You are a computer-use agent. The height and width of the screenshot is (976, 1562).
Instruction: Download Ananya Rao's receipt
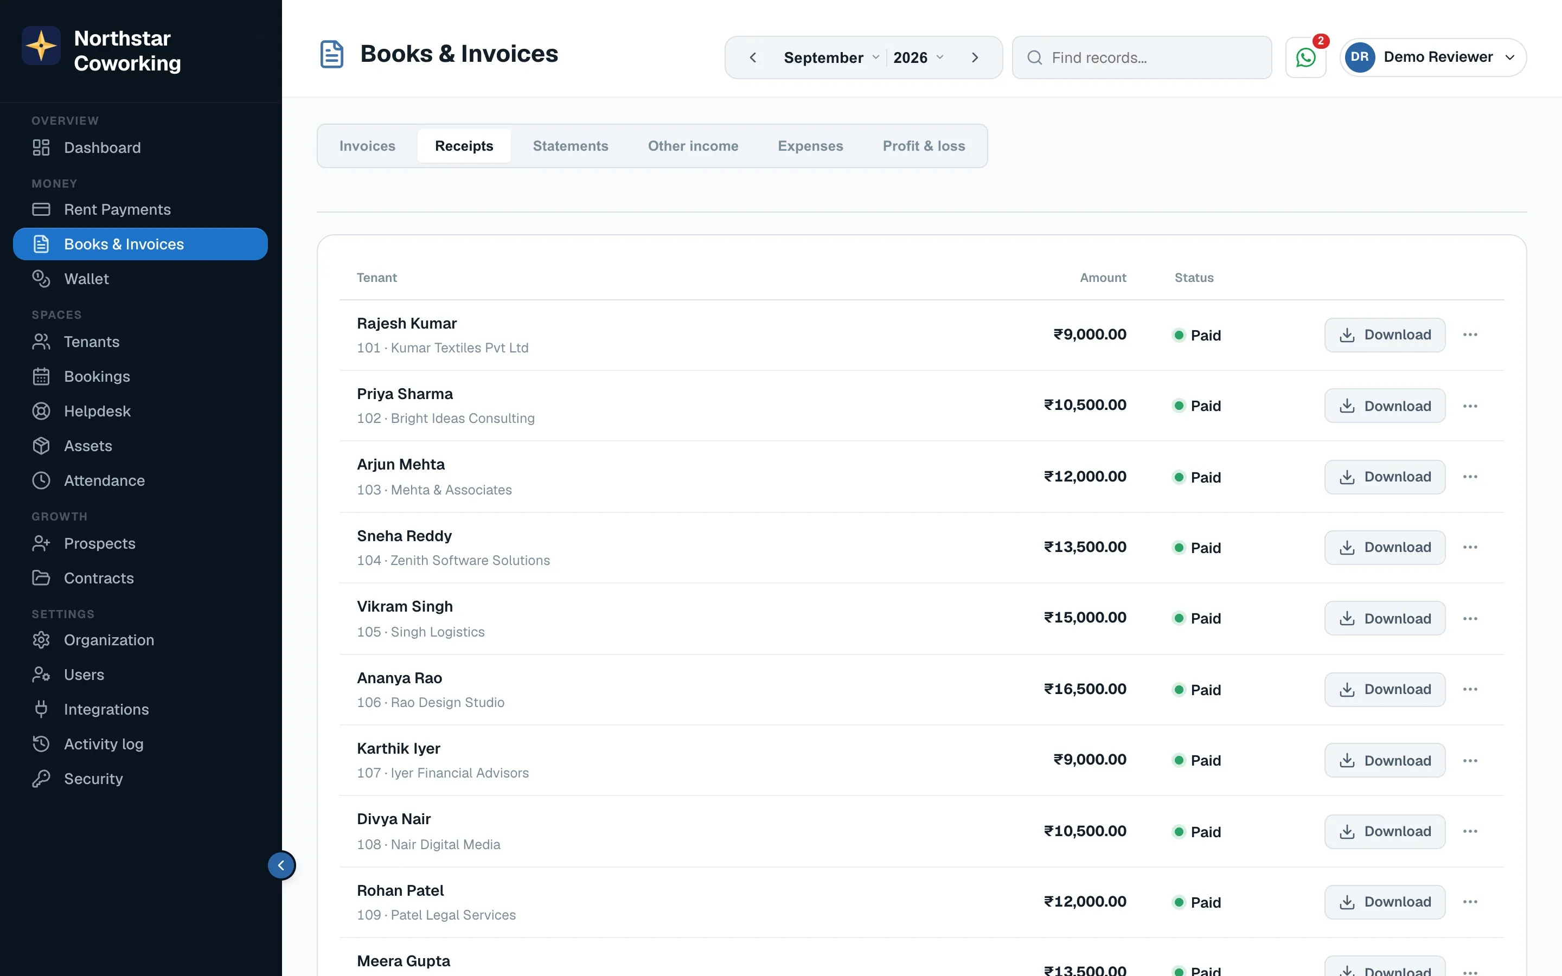point(1385,689)
